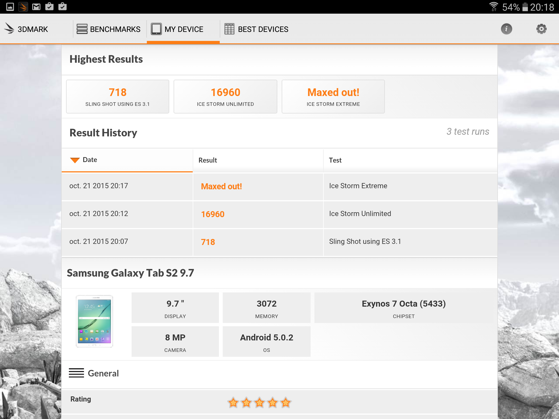
Task: Tap the Rating row label
Action: click(81, 399)
